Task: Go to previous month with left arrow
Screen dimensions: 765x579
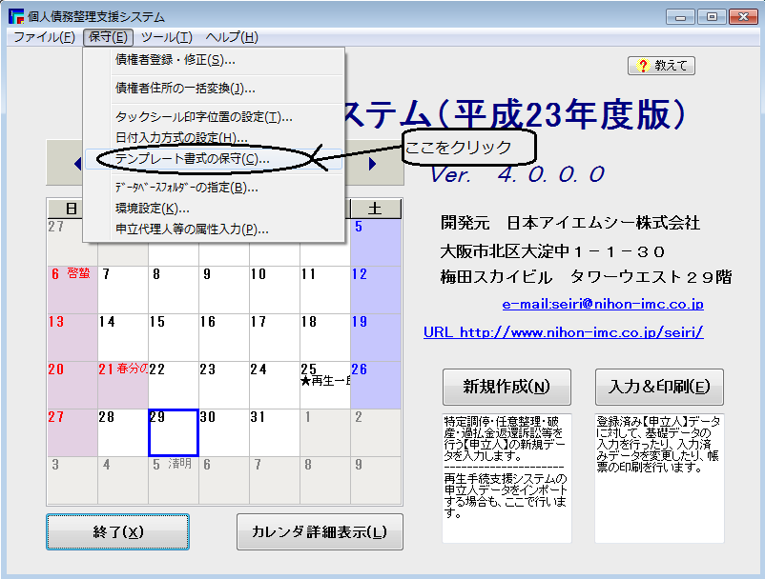Action: (x=76, y=165)
